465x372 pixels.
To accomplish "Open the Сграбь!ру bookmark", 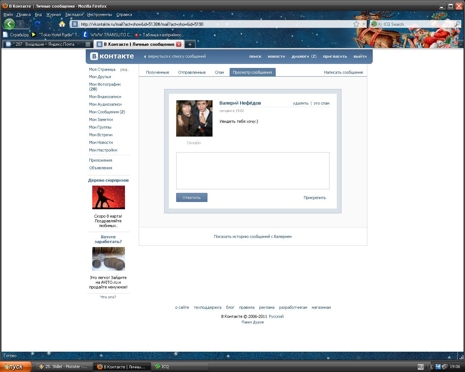I will click(16, 35).
